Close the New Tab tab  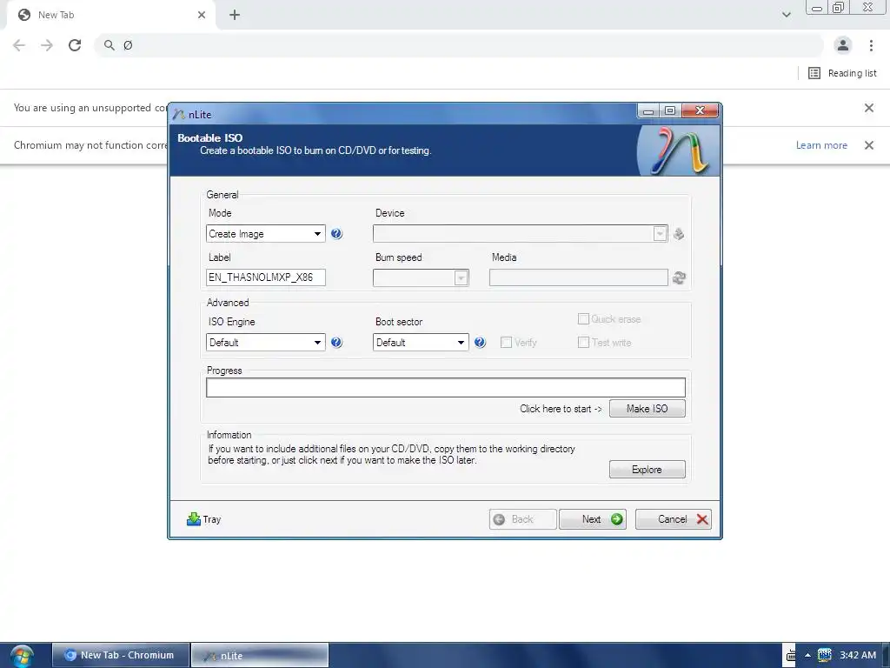pos(202,15)
